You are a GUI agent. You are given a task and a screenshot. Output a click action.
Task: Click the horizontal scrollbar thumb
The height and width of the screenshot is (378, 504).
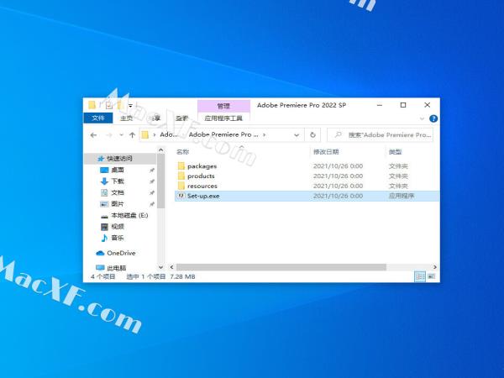(281, 267)
